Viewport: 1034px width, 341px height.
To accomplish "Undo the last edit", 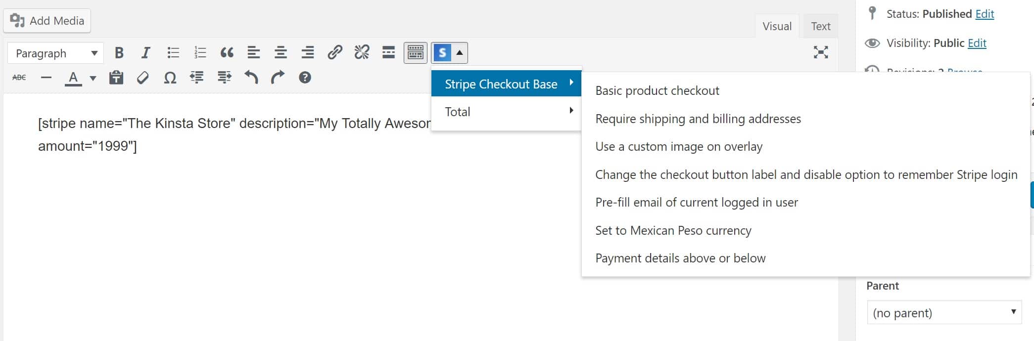I will click(251, 78).
